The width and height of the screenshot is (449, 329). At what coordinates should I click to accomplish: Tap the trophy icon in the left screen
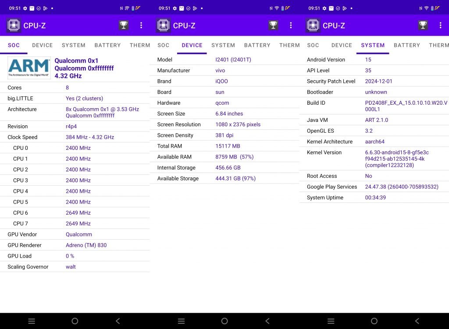click(124, 25)
